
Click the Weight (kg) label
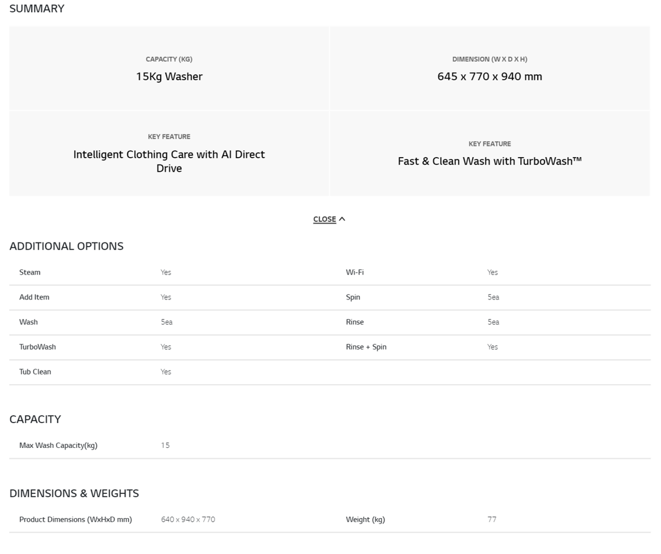tap(365, 519)
